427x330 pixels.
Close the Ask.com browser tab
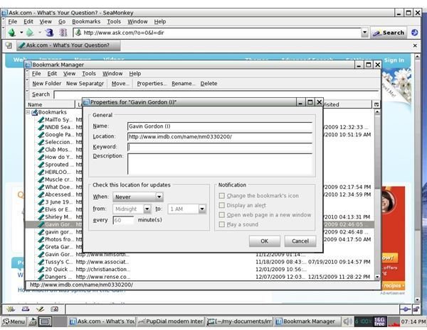tap(415, 45)
